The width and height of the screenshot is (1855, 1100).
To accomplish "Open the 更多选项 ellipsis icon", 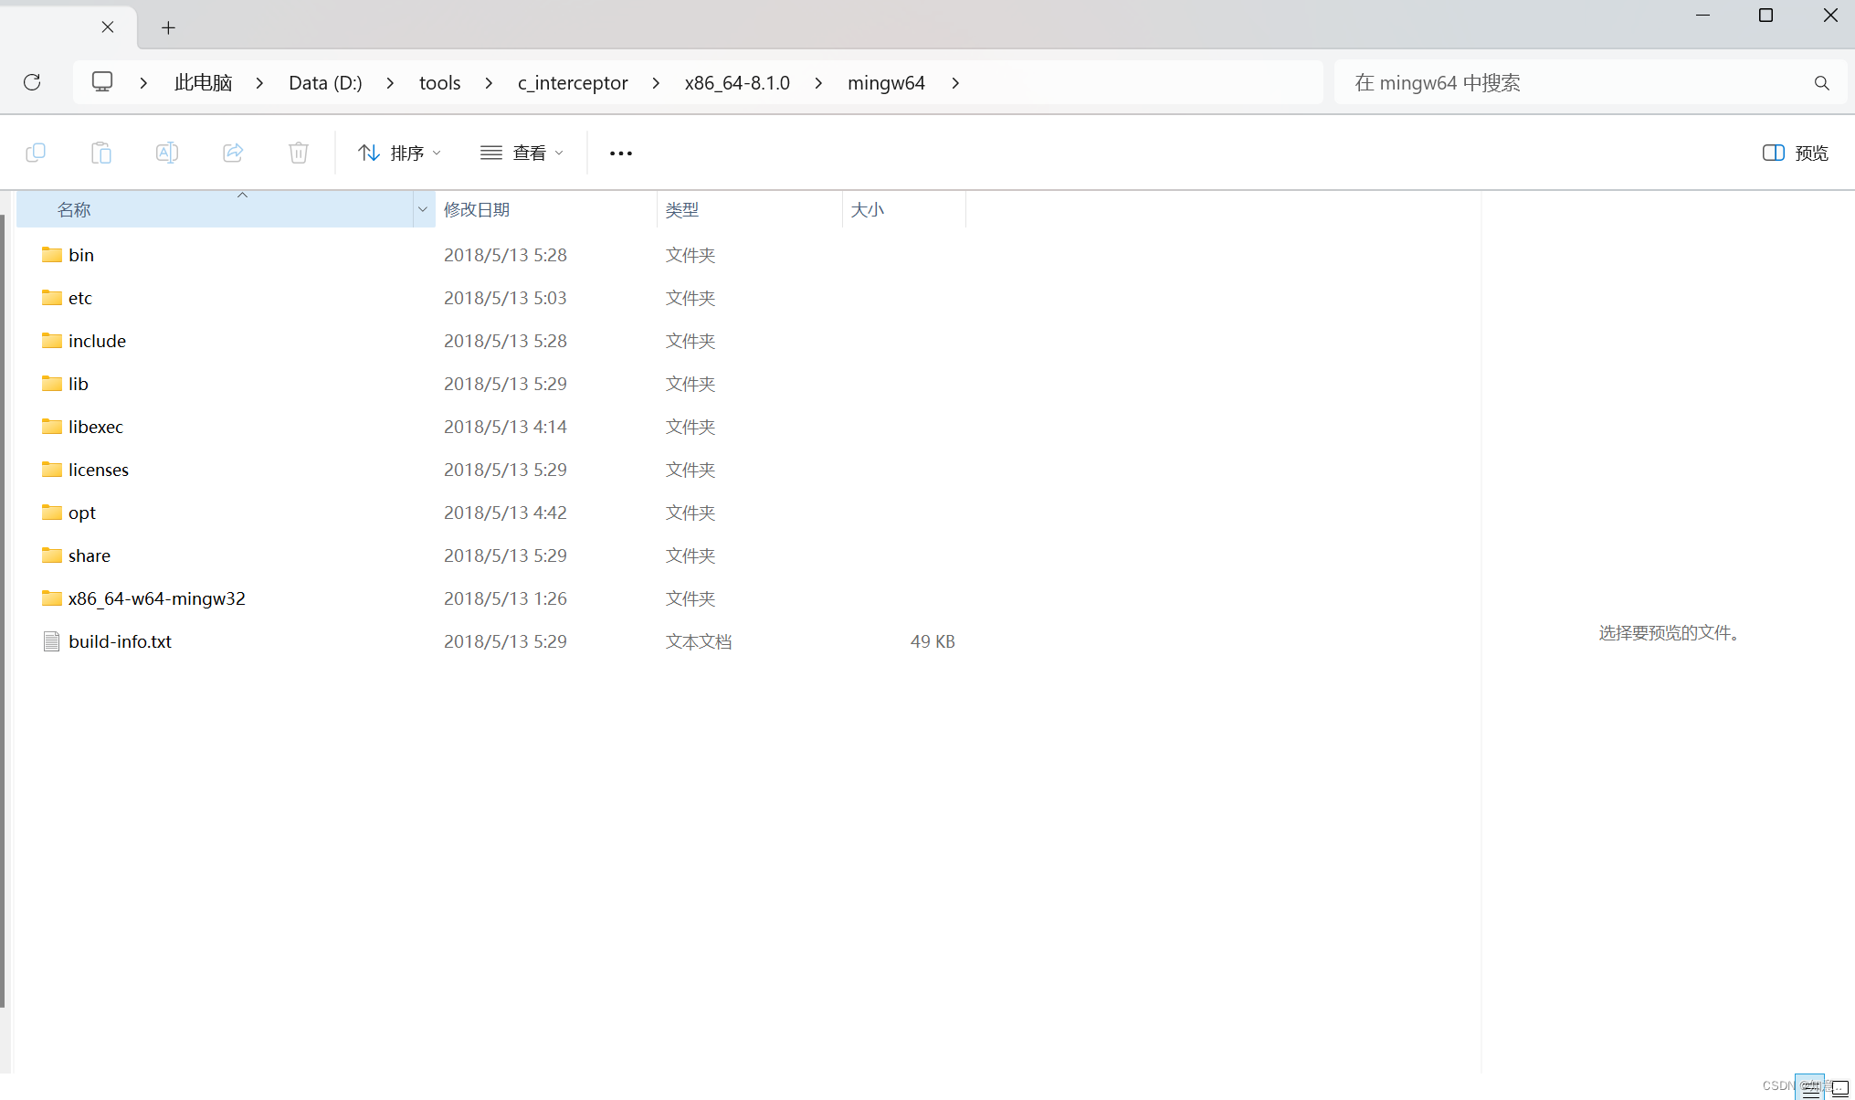I will (620, 153).
